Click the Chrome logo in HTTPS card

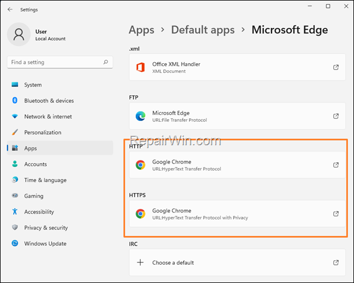[x=141, y=214]
